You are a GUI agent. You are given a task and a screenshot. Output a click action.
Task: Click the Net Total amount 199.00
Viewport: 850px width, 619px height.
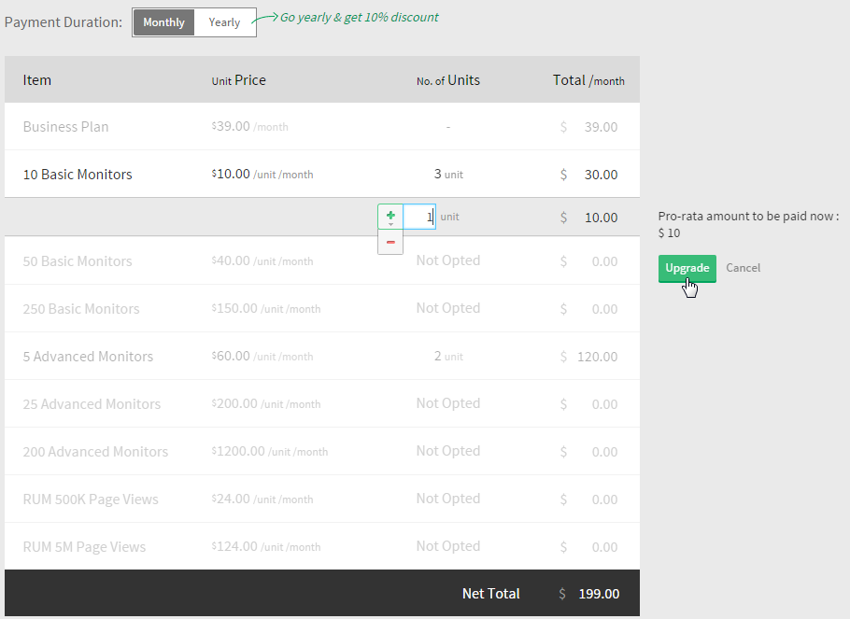tap(598, 594)
